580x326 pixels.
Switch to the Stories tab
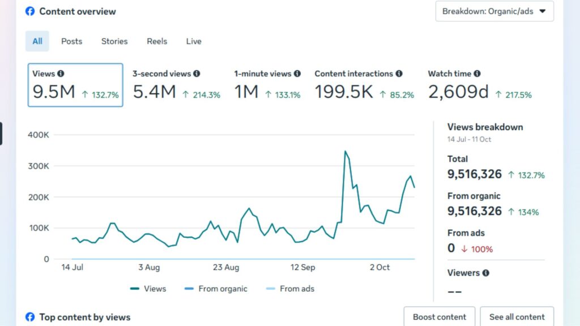click(114, 41)
